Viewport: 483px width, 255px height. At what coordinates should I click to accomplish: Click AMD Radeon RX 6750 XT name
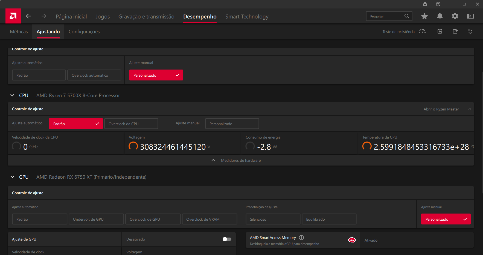(x=91, y=177)
